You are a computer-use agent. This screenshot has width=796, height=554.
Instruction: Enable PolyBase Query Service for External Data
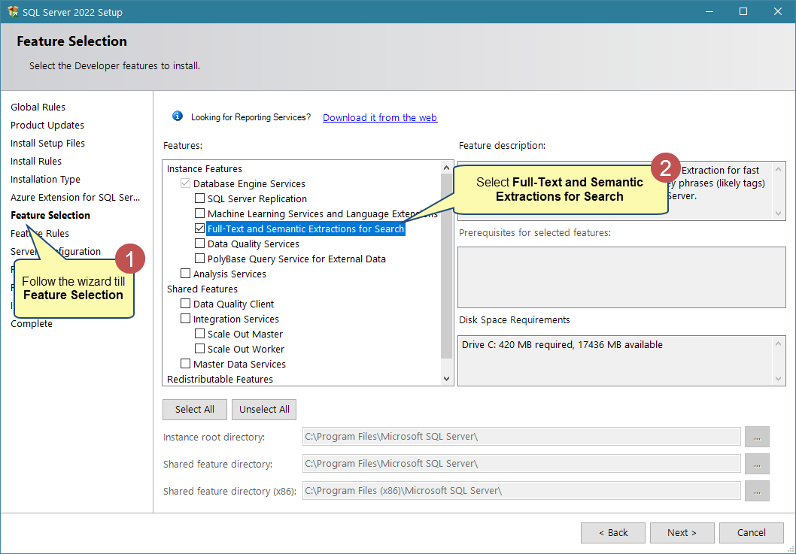200,259
